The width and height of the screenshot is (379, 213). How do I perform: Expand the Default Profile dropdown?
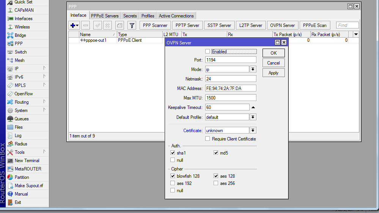point(253,117)
